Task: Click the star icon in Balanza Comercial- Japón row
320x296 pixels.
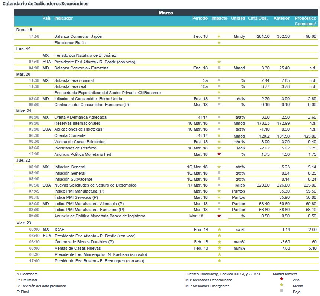Action: tap(219, 36)
